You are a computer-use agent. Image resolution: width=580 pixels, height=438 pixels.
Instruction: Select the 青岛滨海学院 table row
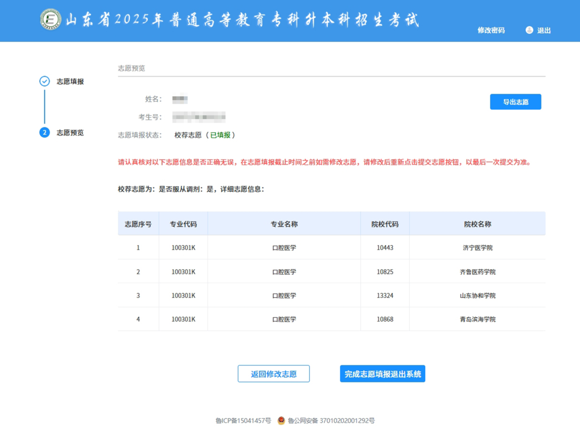point(476,319)
